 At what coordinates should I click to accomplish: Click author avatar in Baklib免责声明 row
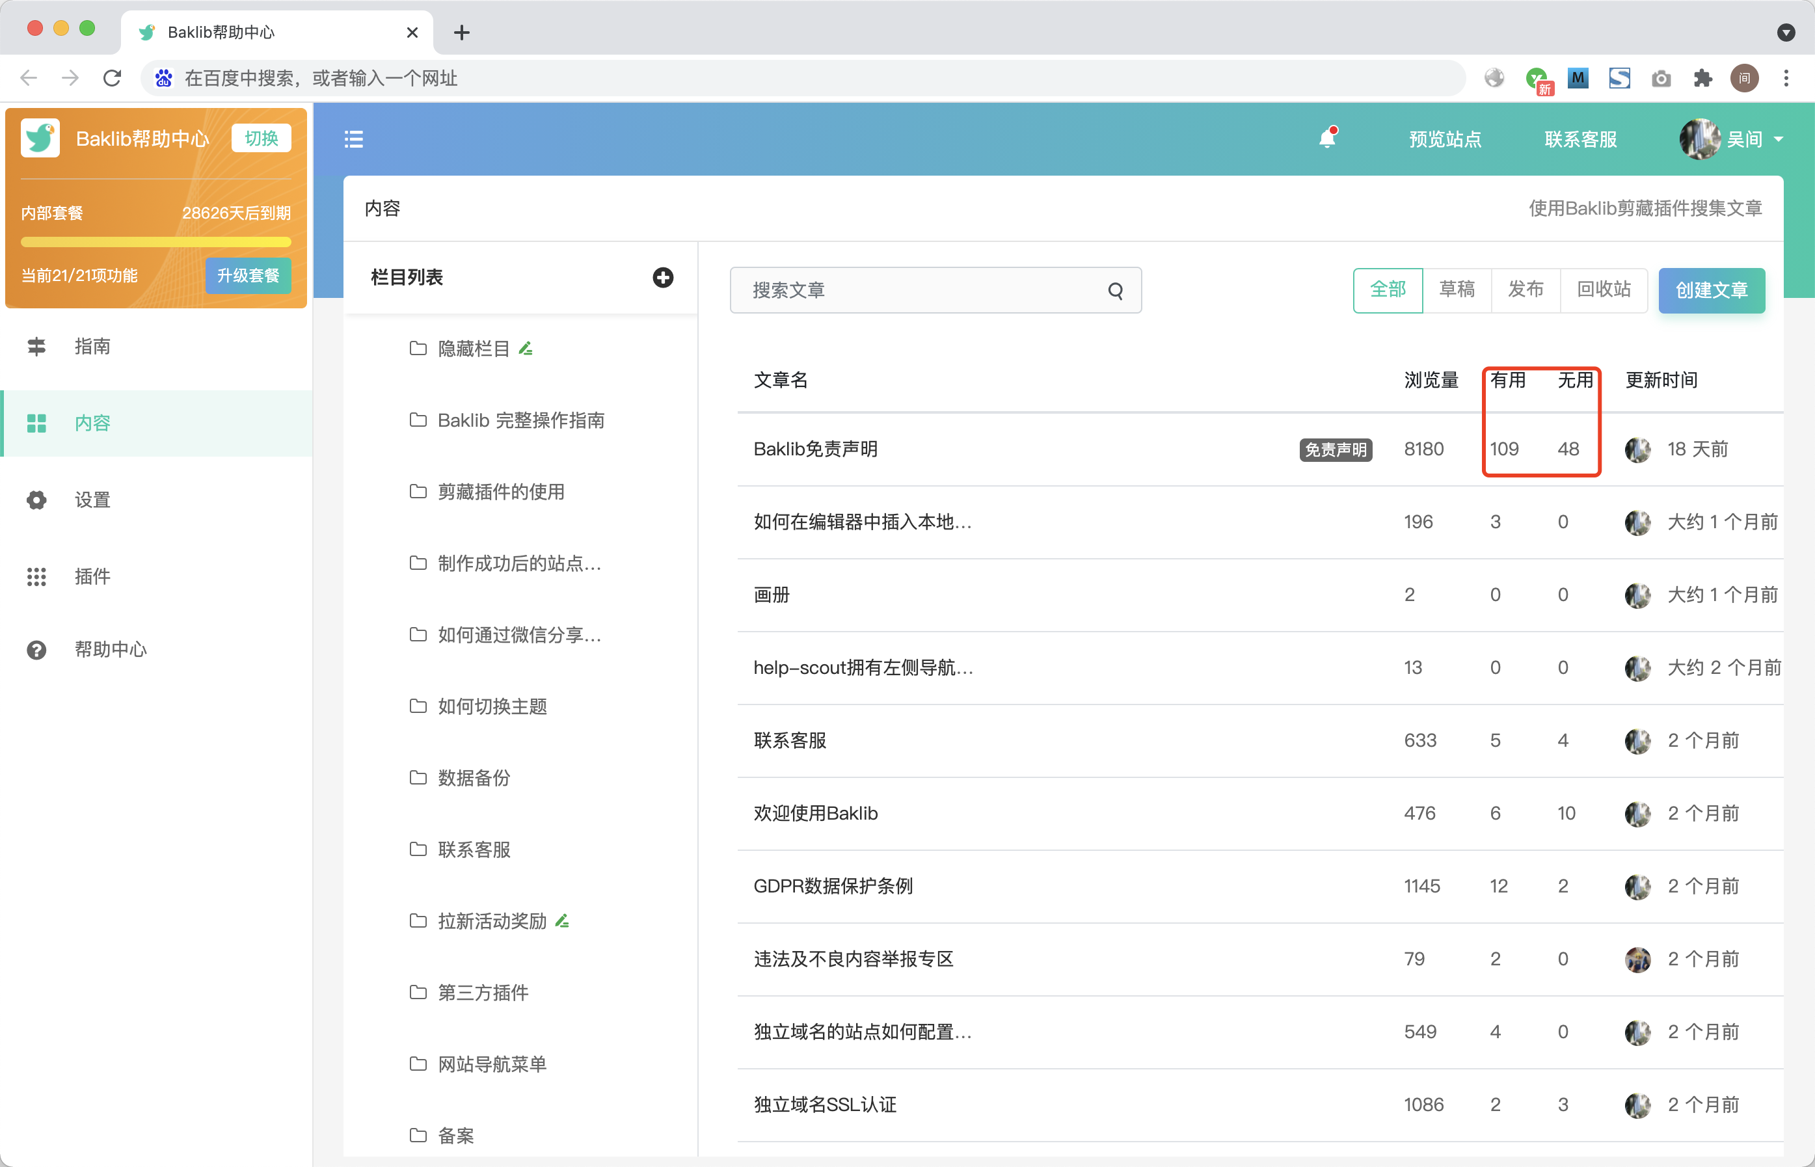tap(1639, 450)
